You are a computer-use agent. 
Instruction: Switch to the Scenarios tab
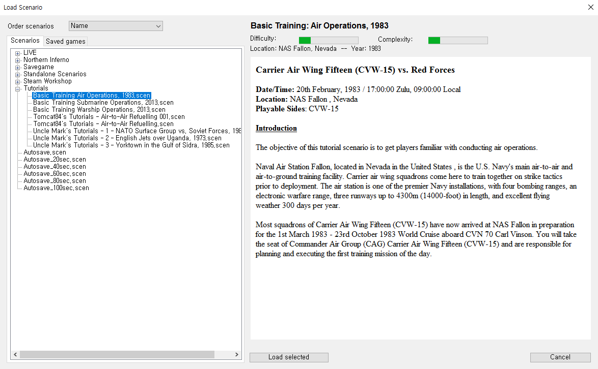(x=25, y=41)
